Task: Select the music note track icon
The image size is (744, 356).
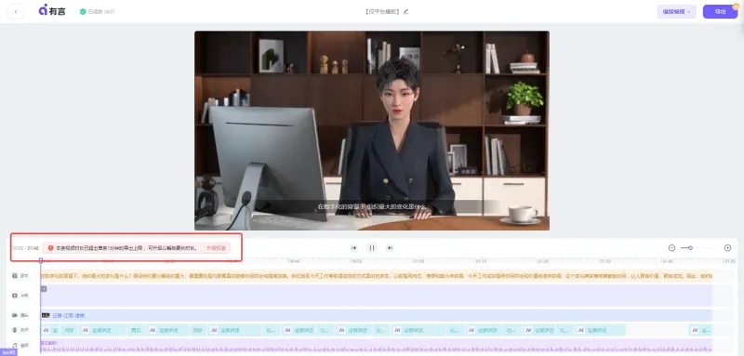Action: 15,346
